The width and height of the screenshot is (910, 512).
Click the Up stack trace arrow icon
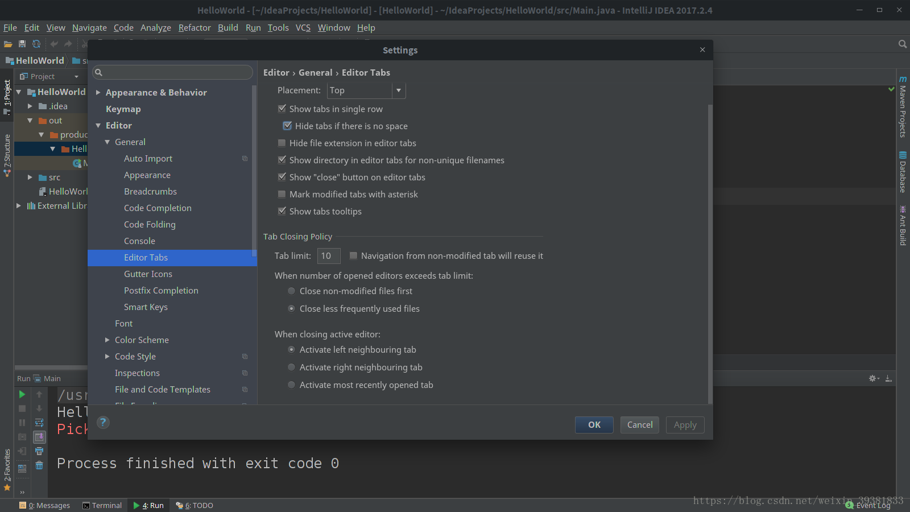[39, 394]
